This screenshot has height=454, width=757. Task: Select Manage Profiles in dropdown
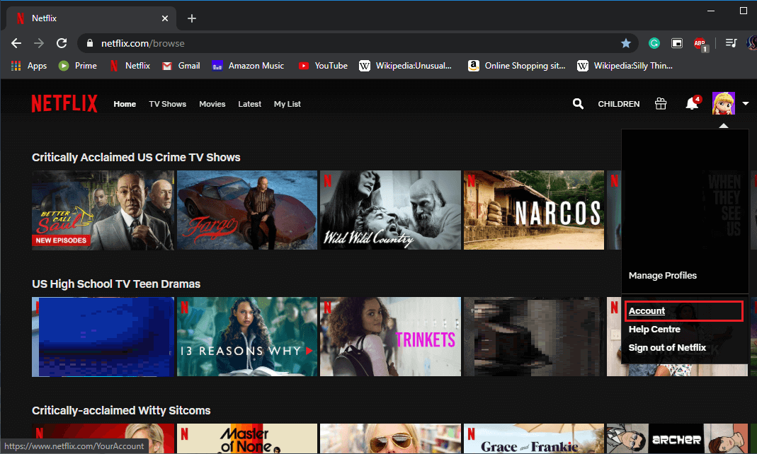pos(662,276)
